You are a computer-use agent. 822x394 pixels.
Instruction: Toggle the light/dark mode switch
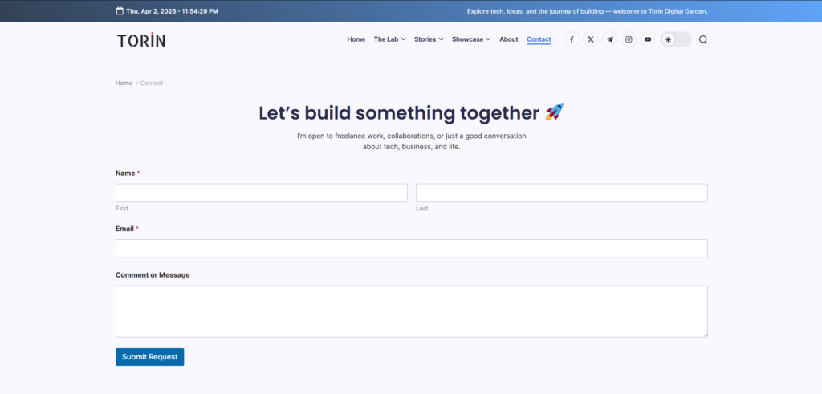pyautogui.click(x=676, y=39)
